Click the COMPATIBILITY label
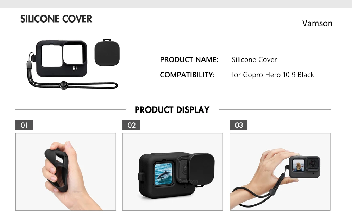This screenshot has height=223, width=352. click(x=187, y=75)
